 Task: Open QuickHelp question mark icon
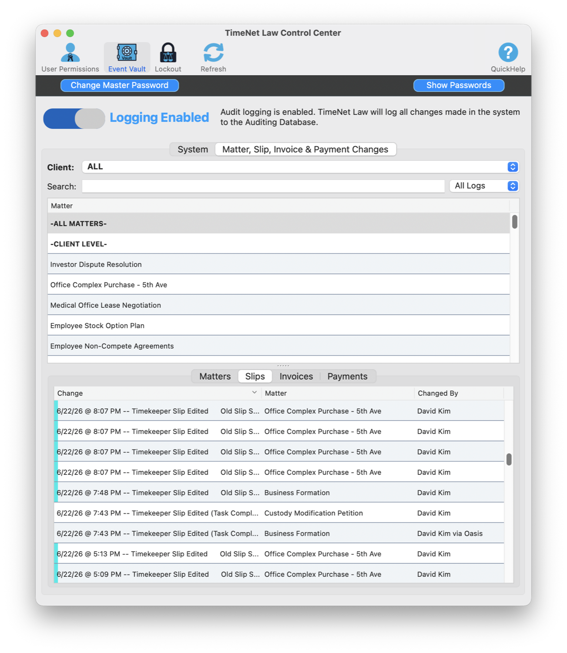point(508,53)
